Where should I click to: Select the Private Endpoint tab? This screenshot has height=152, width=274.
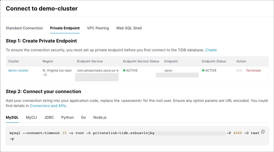pyautogui.click(x=65, y=28)
